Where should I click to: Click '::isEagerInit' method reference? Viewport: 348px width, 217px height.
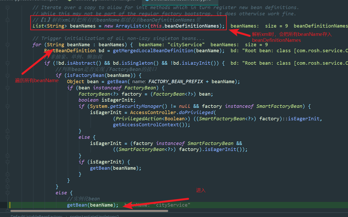(x=301, y=119)
